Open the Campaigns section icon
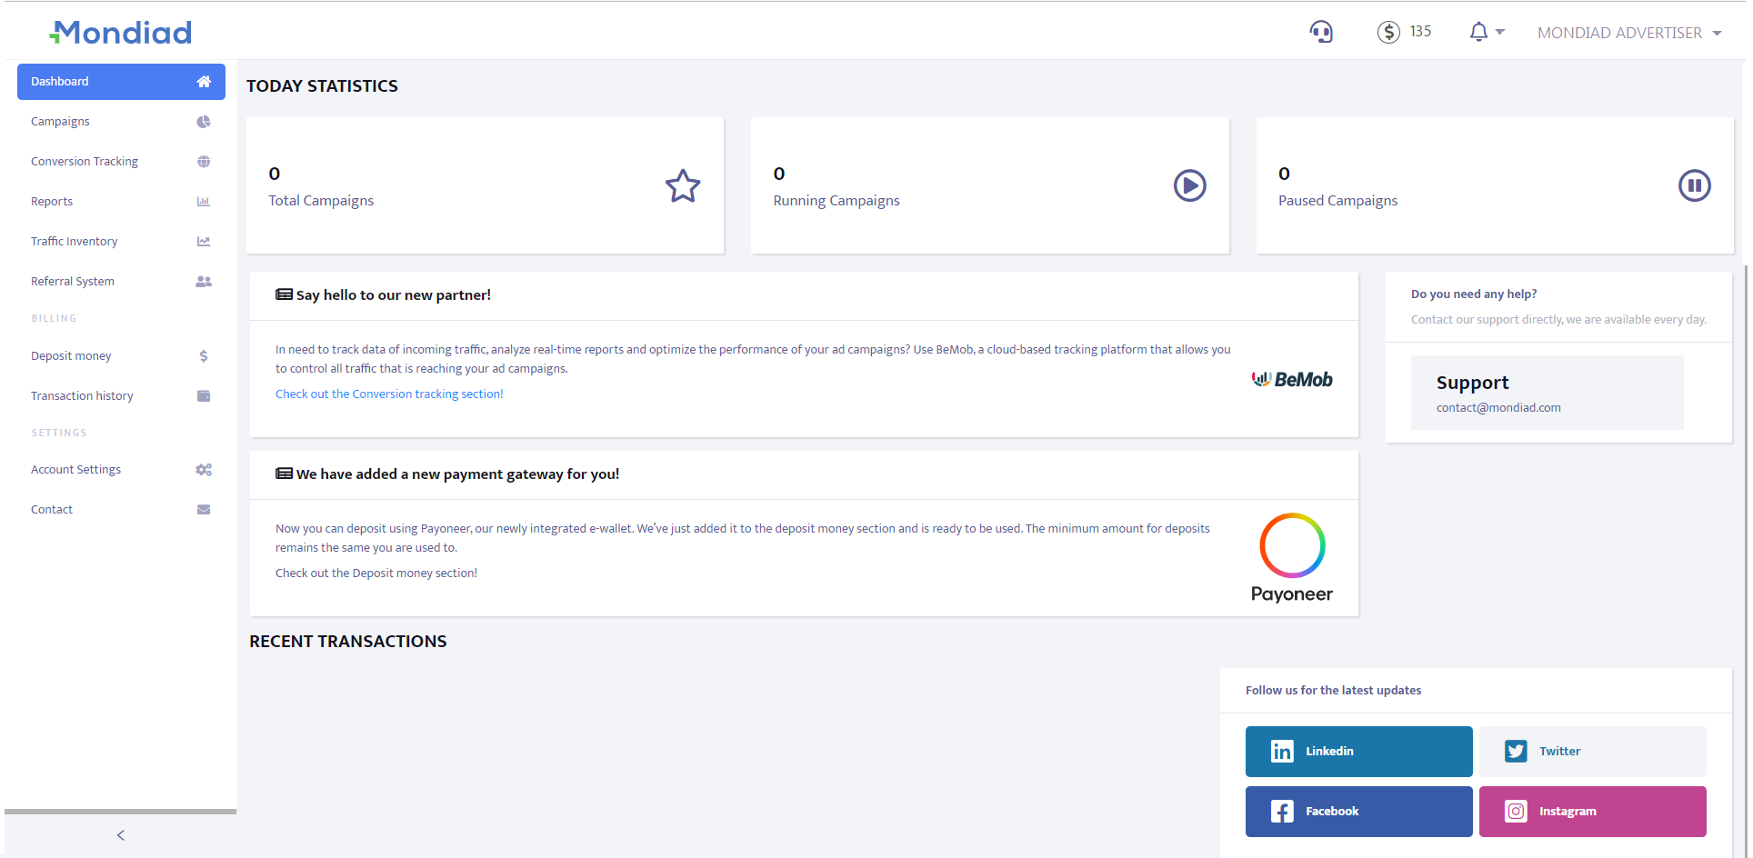The image size is (1753, 858). pos(203,121)
